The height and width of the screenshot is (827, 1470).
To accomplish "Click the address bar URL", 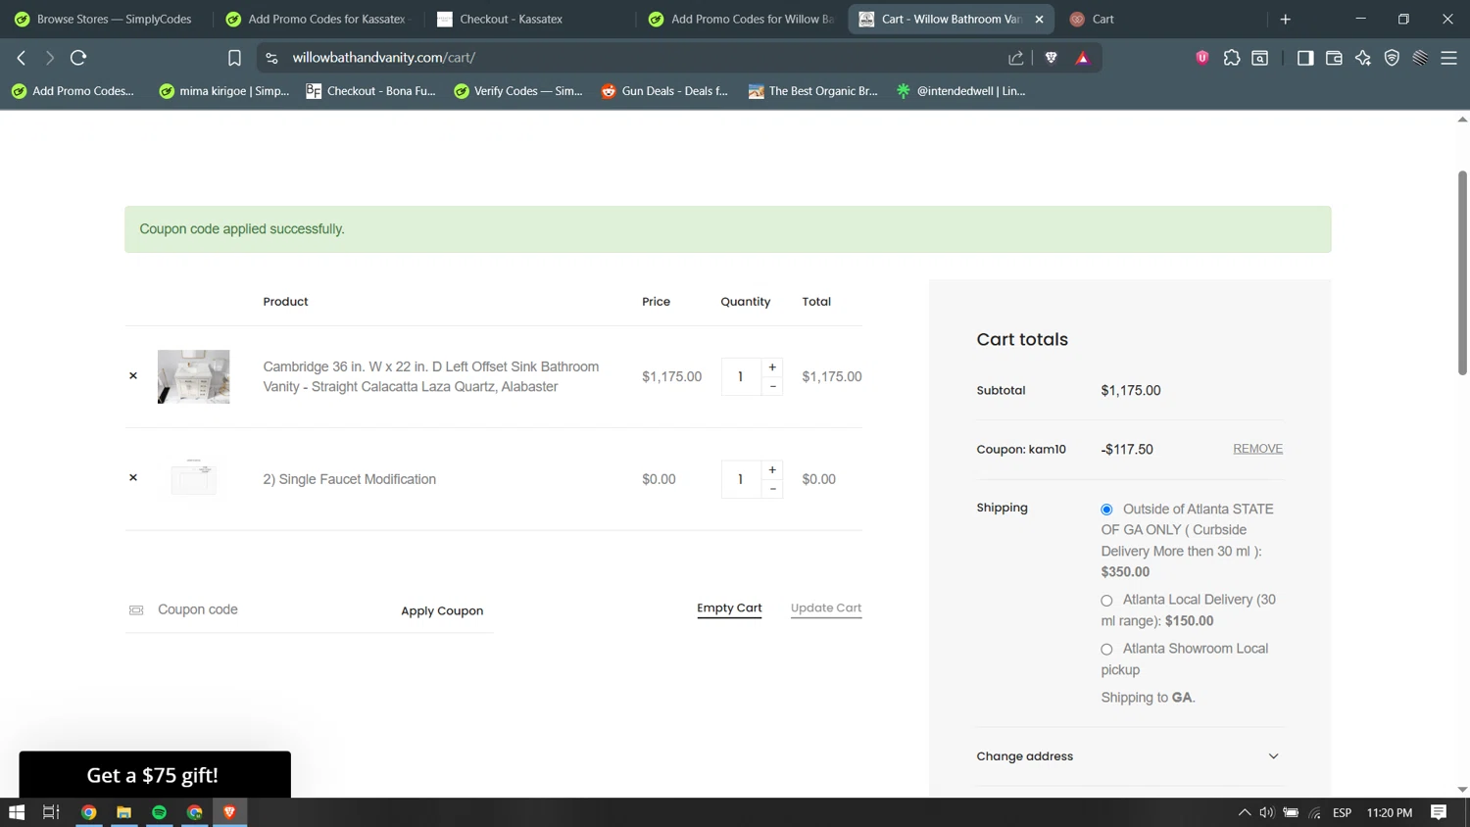I will [x=383, y=58].
